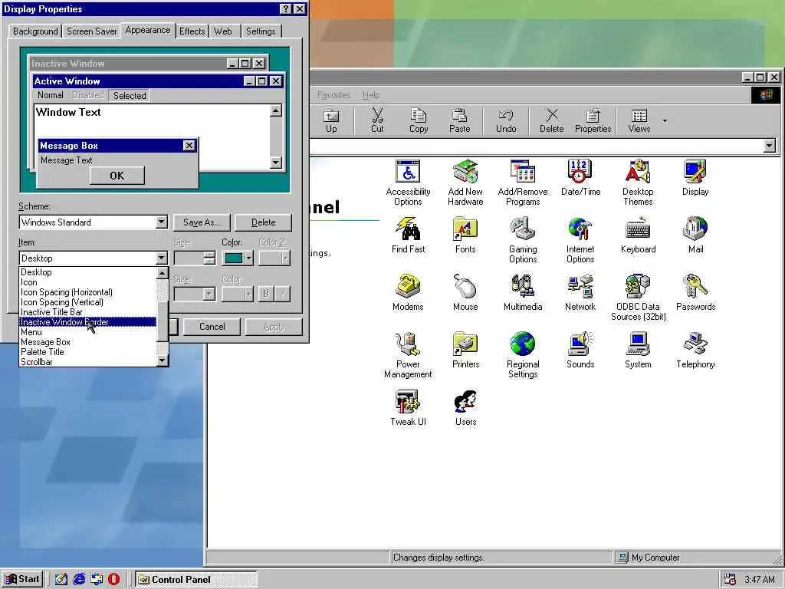Image resolution: width=785 pixels, height=589 pixels.
Task: Open the Modems icon
Action: (x=408, y=293)
